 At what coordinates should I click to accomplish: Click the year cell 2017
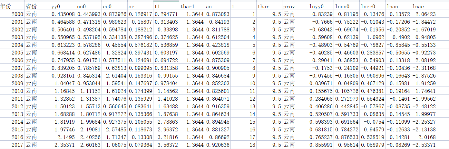[x=12, y=145]
